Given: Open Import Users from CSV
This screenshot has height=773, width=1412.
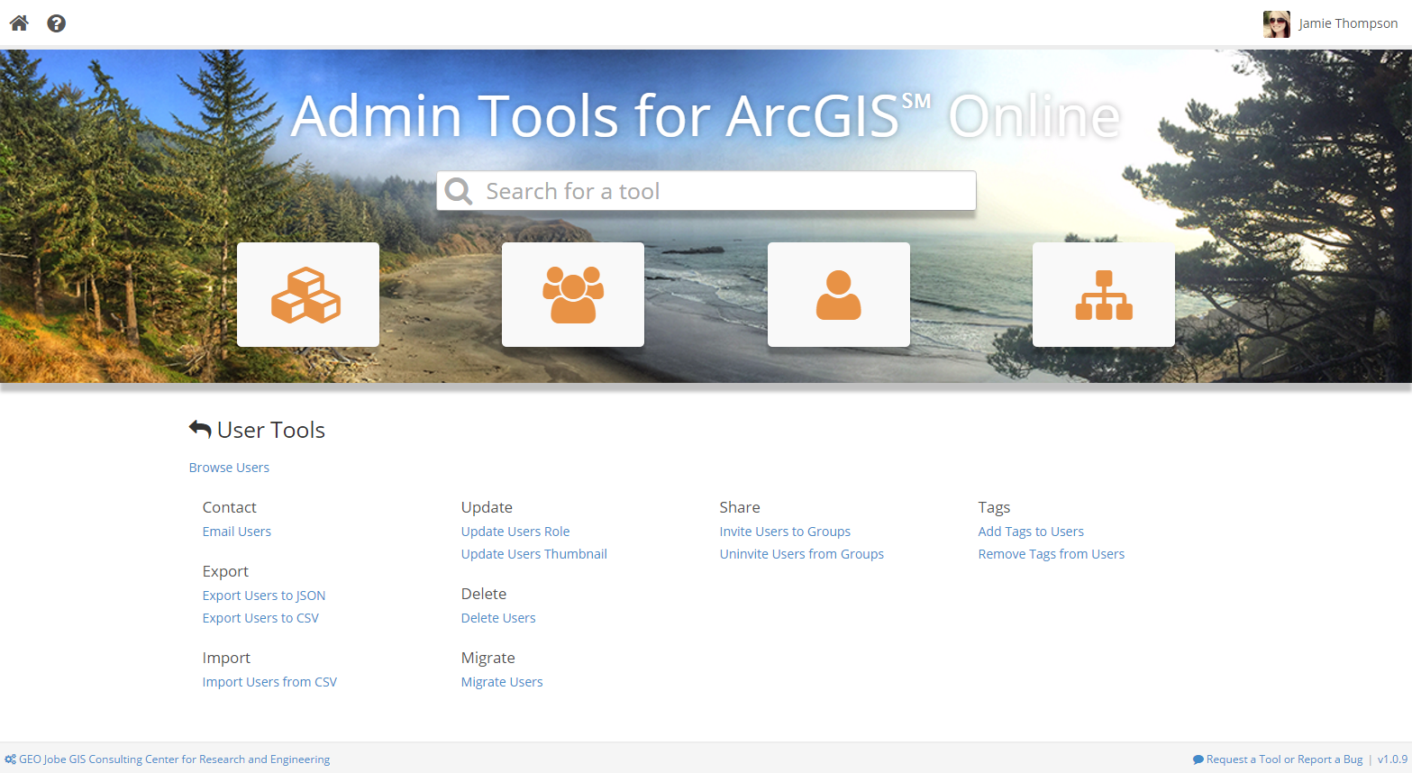Looking at the screenshot, I should [x=269, y=682].
